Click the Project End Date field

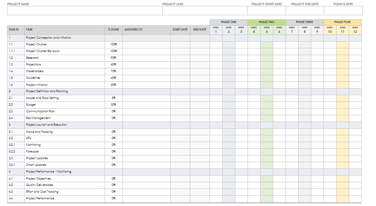coord(305,11)
